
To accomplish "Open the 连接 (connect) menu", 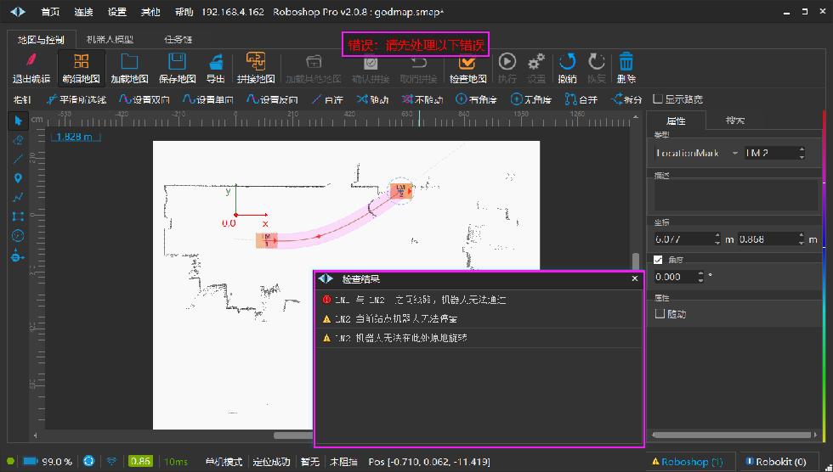I will pos(83,12).
